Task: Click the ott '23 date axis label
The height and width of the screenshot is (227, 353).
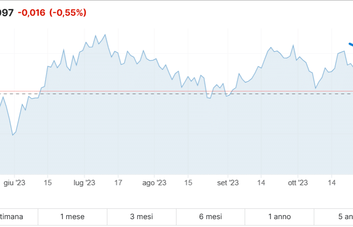Action: pos(297,183)
